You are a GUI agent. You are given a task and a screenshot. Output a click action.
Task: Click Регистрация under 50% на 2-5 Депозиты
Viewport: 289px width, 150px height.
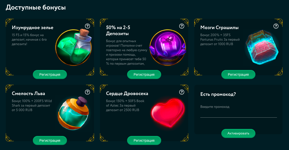click(144, 74)
